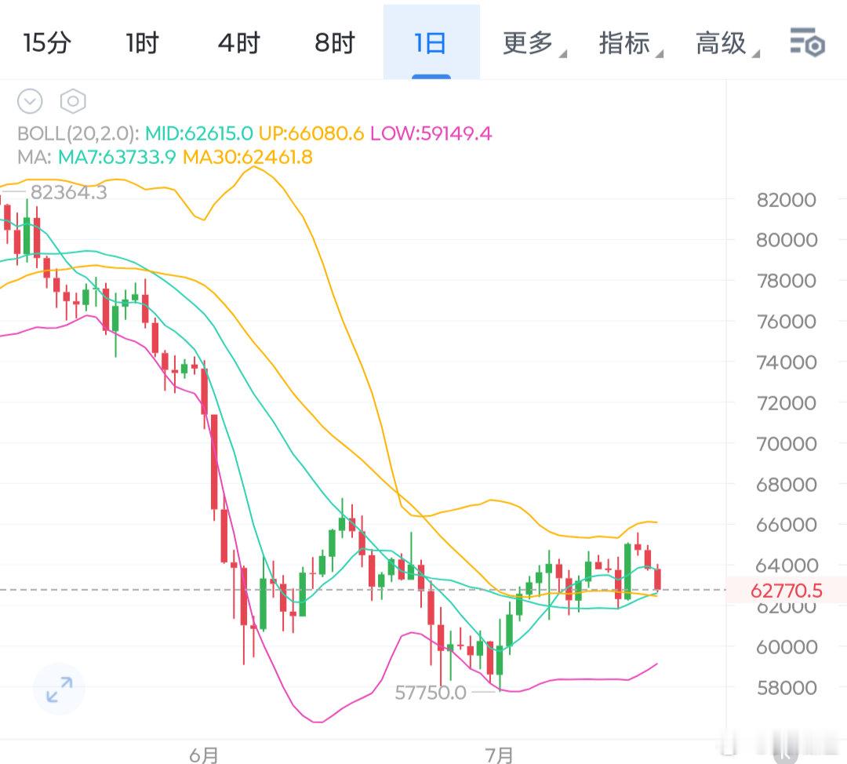Click the MID:62615.0 value
Image resolution: width=847 pixels, height=764 pixels.
pos(198,133)
